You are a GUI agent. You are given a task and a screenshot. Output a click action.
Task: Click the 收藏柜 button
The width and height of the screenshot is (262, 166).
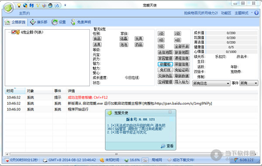(165, 64)
